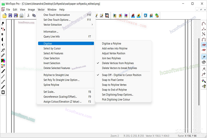Enable Snap to Polyline Vertex
The height and width of the screenshot is (138, 207).
coord(114,85)
